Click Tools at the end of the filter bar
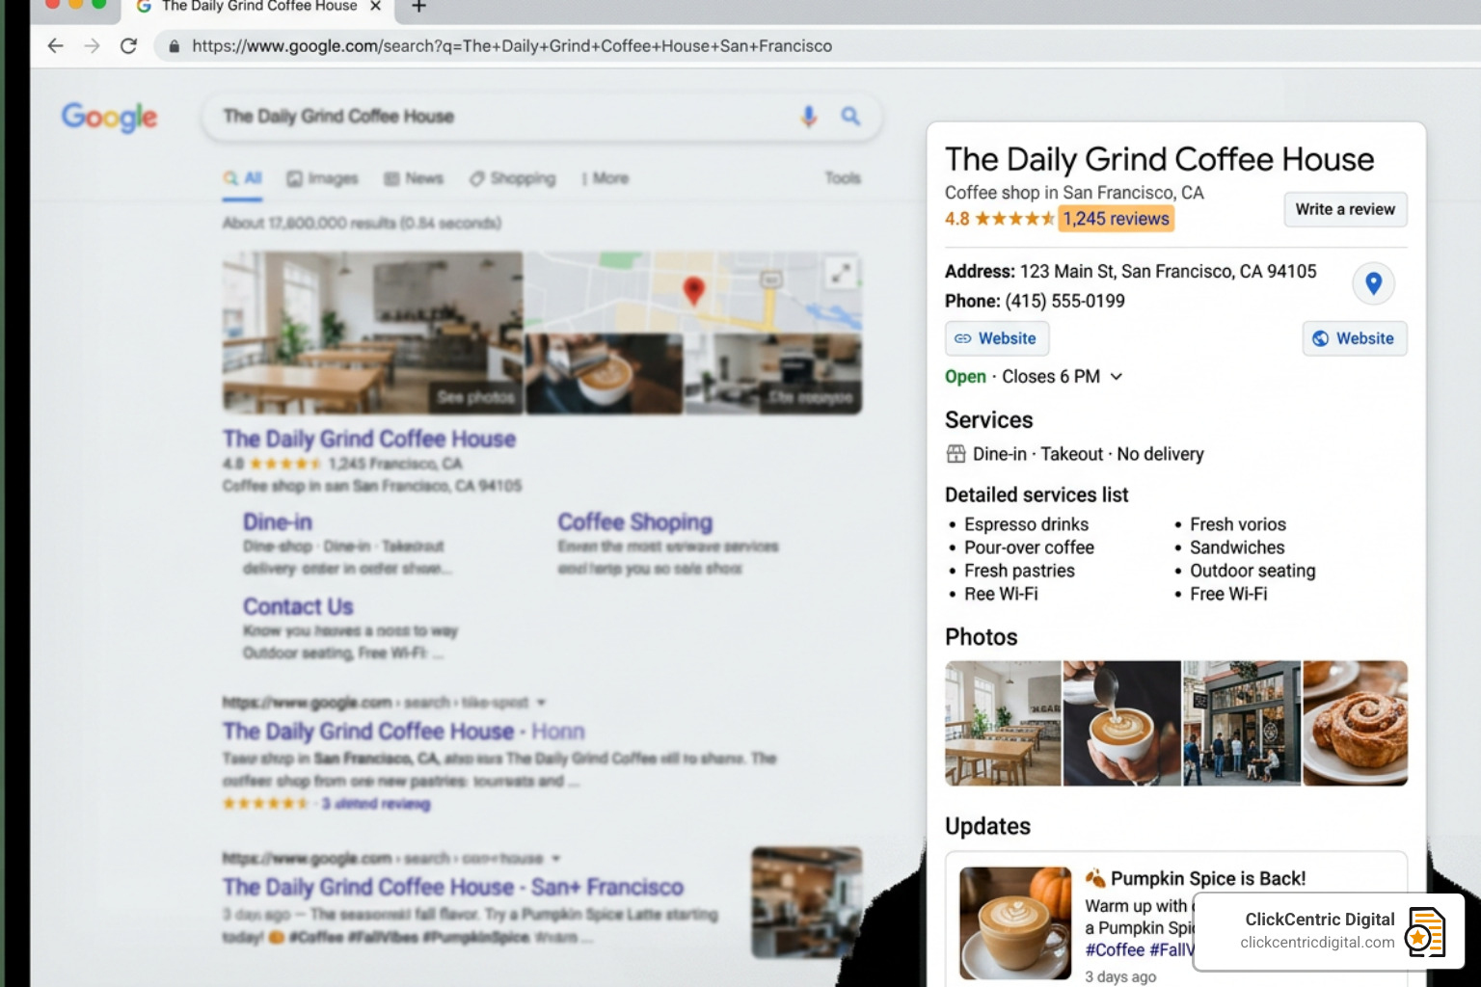The height and width of the screenshot is (987, 1481). click(x=843, y=178)
